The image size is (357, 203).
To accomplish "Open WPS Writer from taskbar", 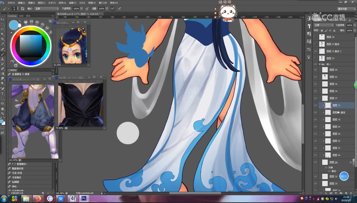I will click(x=61, y=198).
